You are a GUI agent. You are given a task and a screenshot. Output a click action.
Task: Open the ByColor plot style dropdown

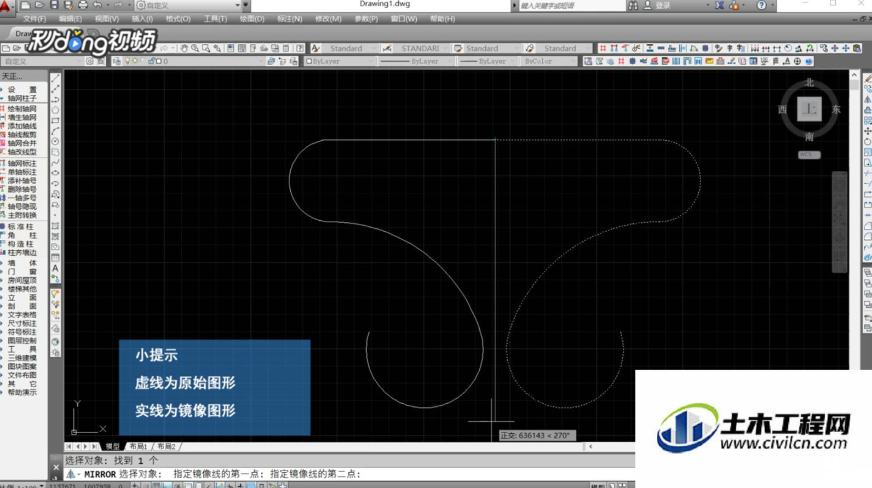(549, 61)
